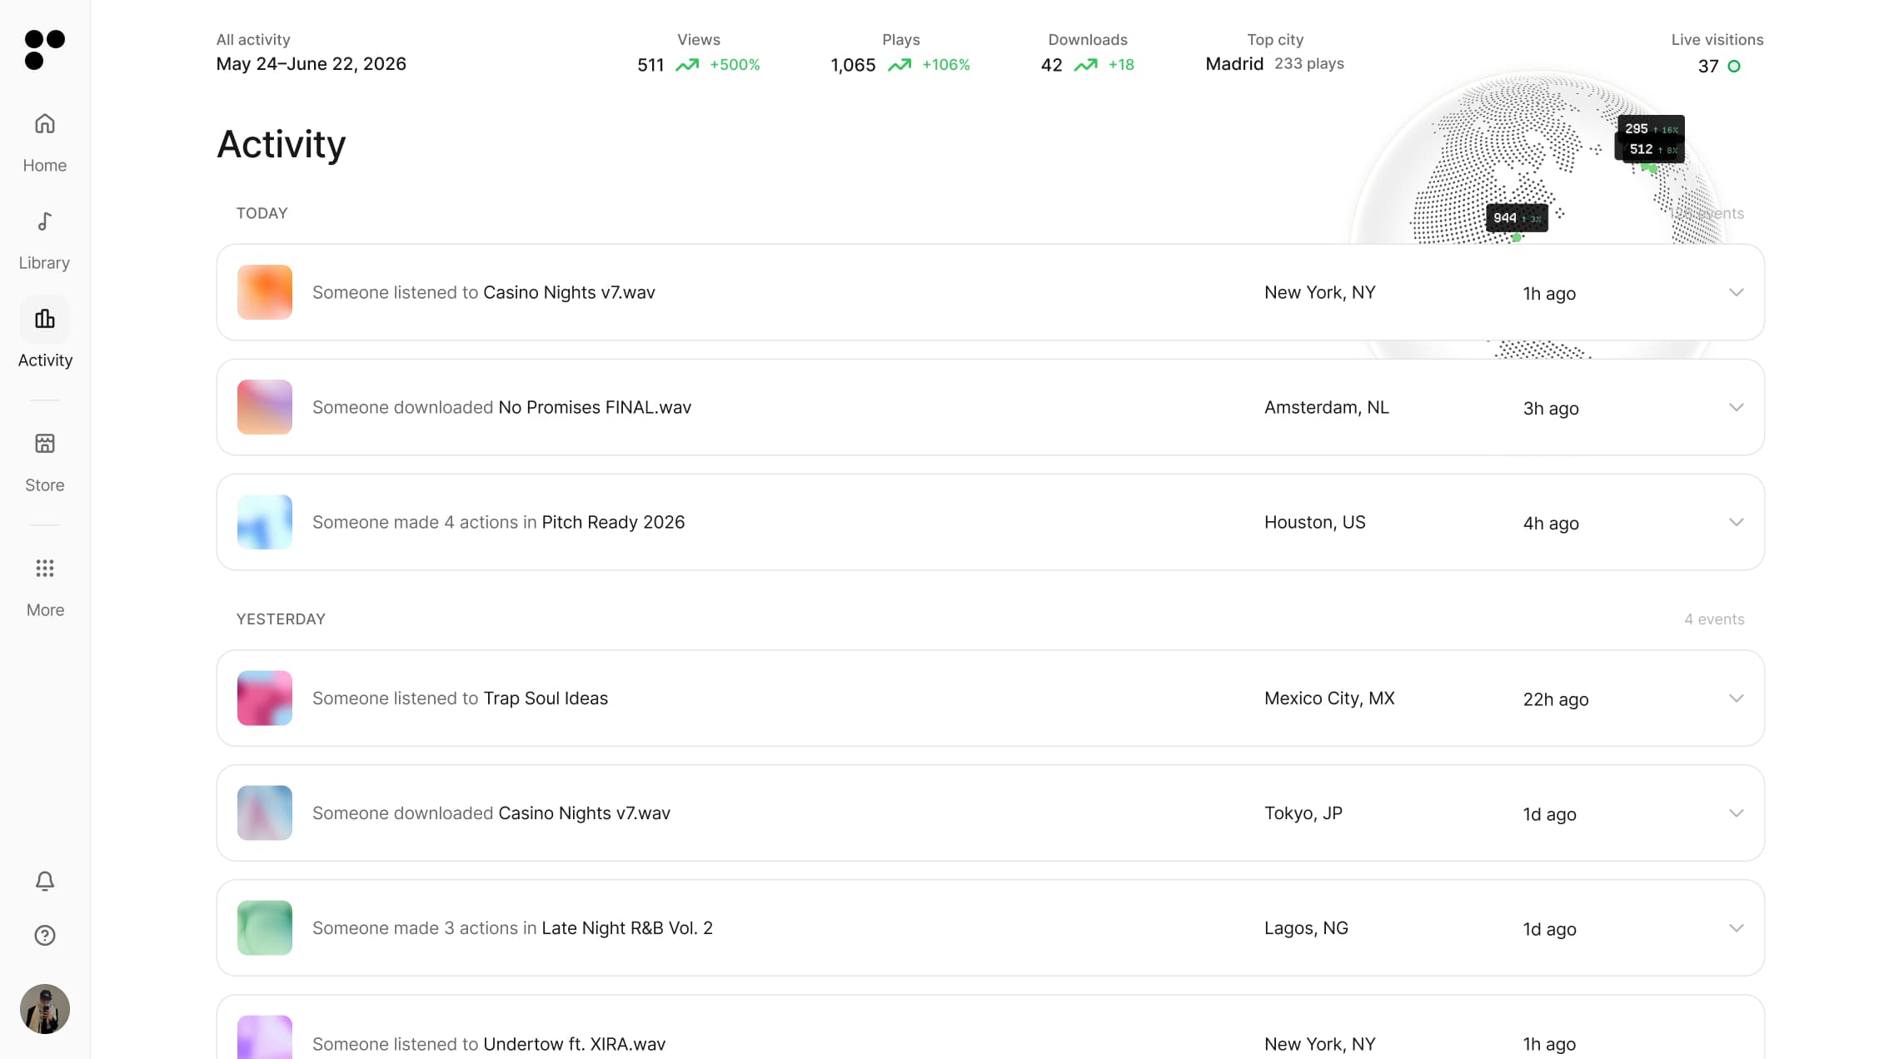This screenshot has width=1889, height=1059.
Task: Expand the Casino Nights v7.wav New York row
Action: (x=1736, y=292)
